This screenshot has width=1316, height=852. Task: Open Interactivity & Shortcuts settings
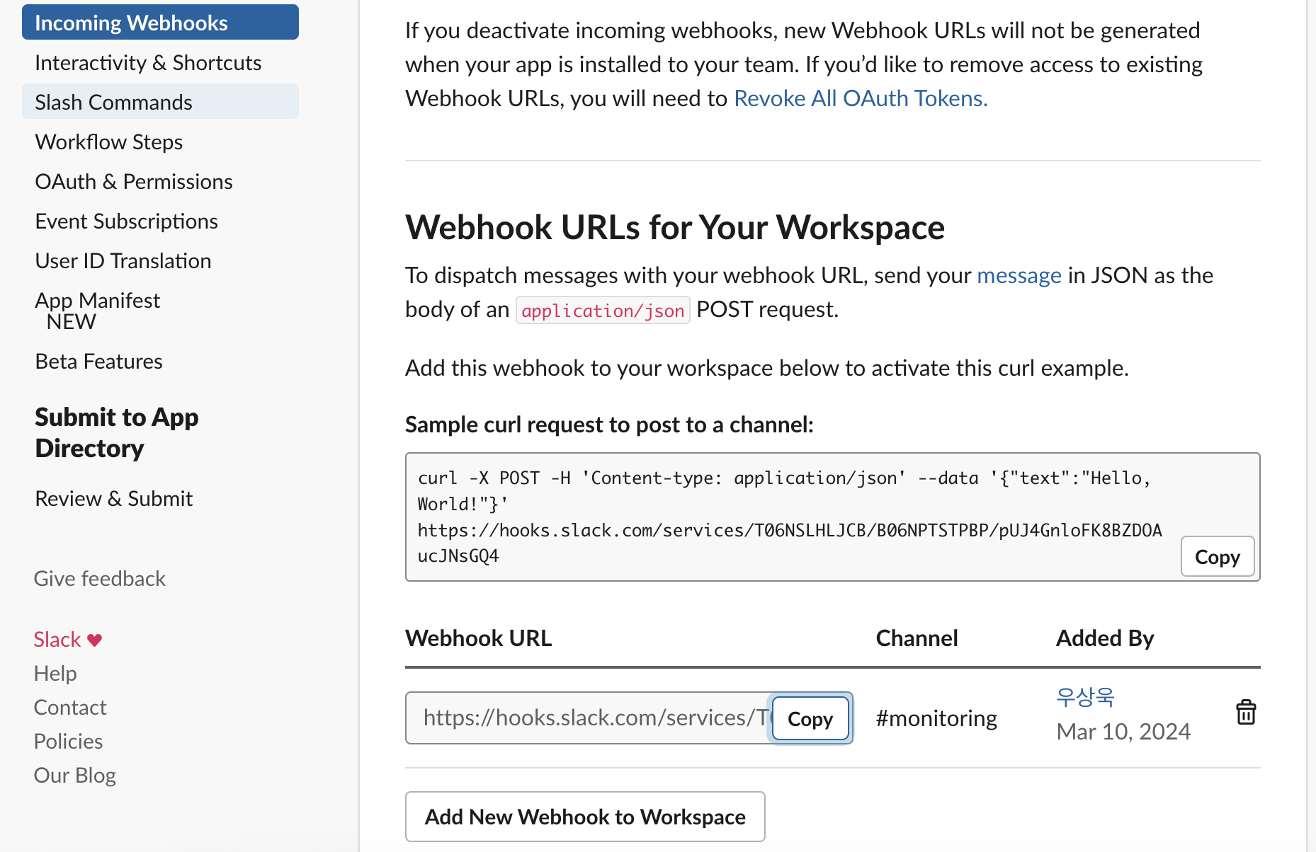[148, 62]
